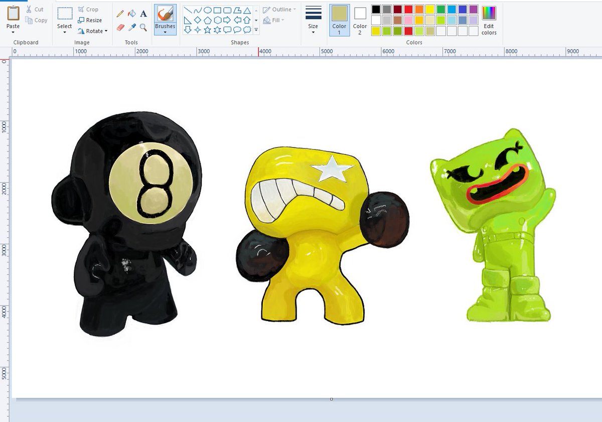Viewport: 602px width, 422px height.
Task: Click the Brushes tool icon
Action: 165,14
